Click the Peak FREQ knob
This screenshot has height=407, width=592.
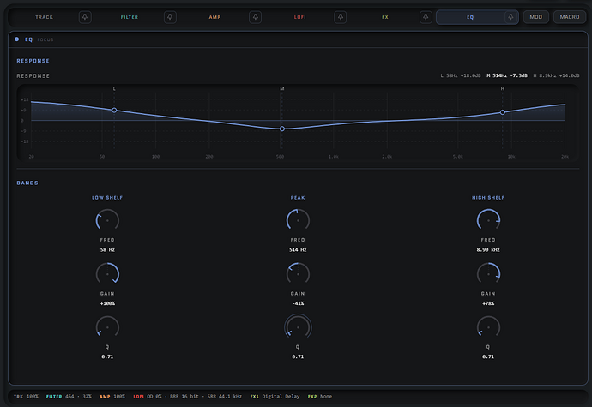click(x=298, y=221)
